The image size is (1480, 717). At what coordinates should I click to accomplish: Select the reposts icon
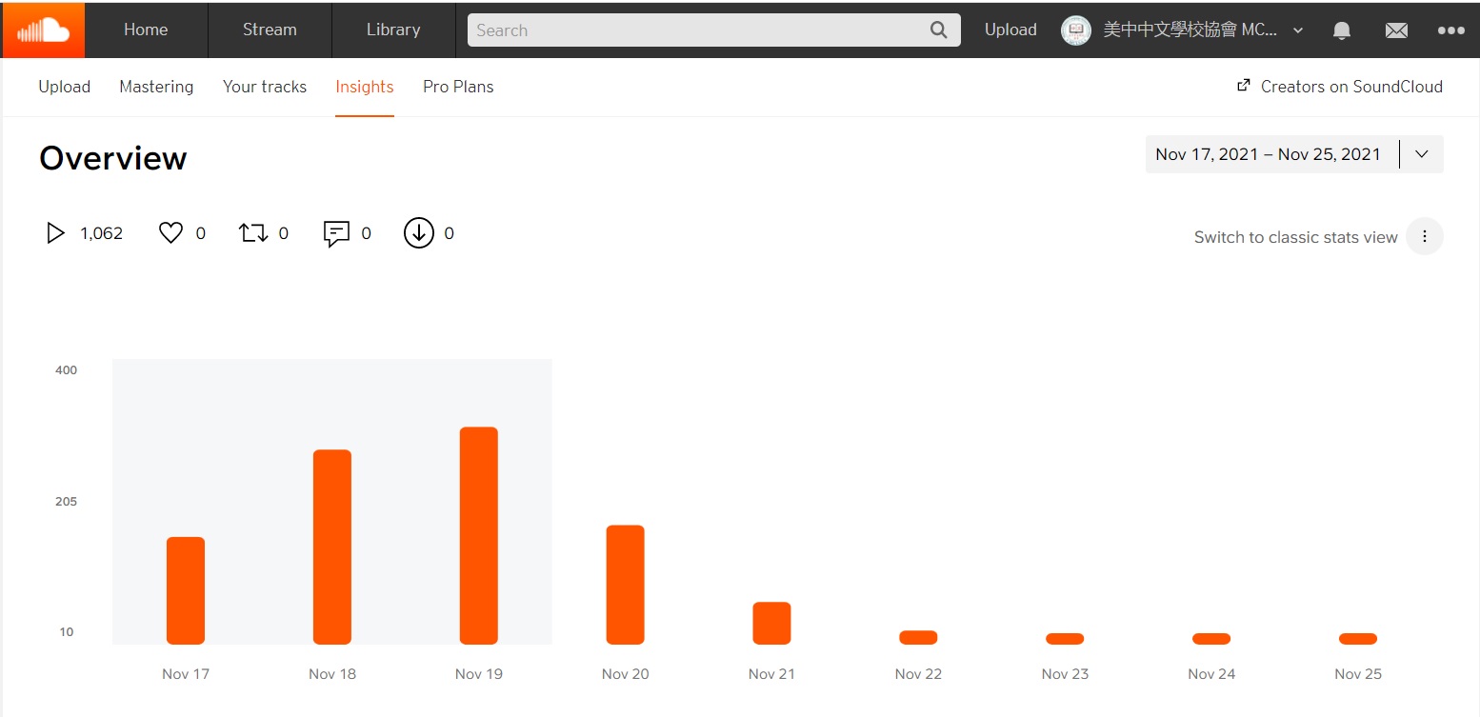(x=253, y=233)
